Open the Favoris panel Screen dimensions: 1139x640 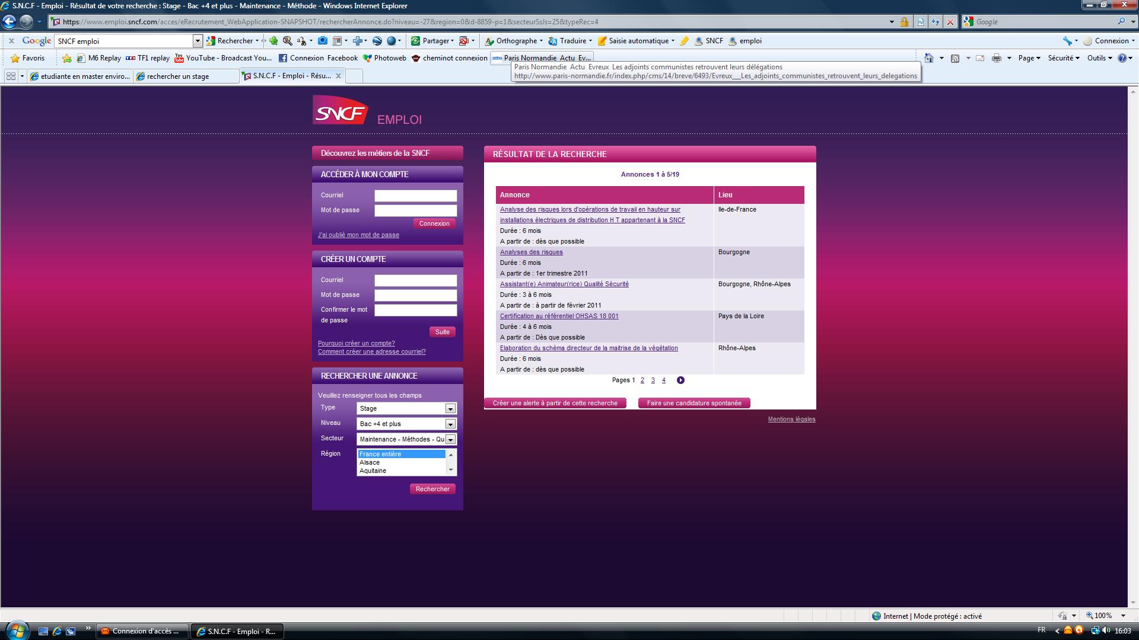pos(28,58)
